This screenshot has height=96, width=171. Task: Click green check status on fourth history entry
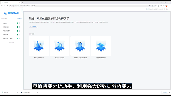coord(17,35)
